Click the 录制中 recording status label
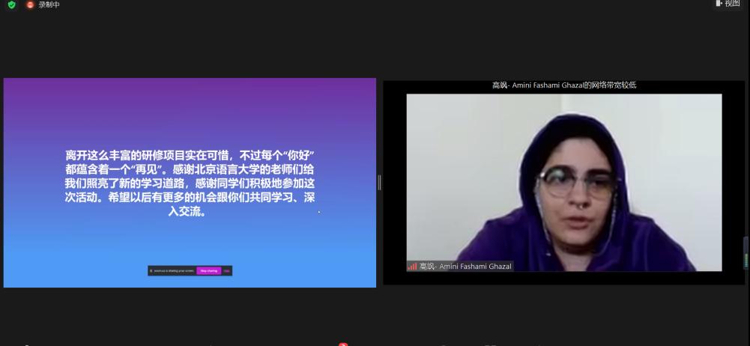 (49, 4)
